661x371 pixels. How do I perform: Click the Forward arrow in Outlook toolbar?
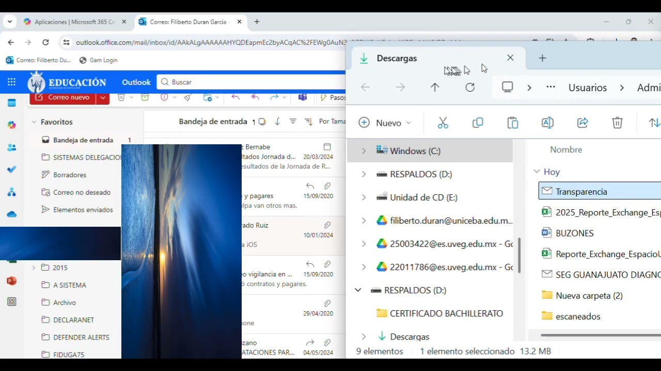point(274,97)
